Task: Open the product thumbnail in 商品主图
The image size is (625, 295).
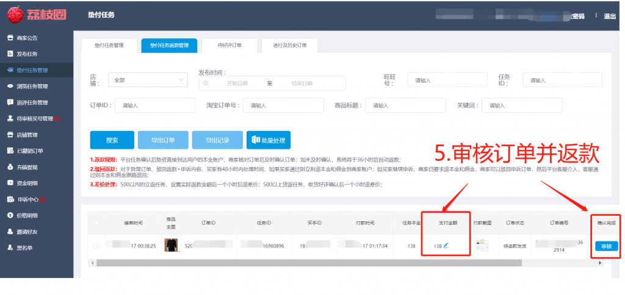Action: 171,245
